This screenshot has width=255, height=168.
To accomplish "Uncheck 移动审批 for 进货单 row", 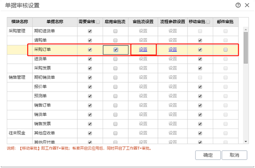I will [200, 59].
